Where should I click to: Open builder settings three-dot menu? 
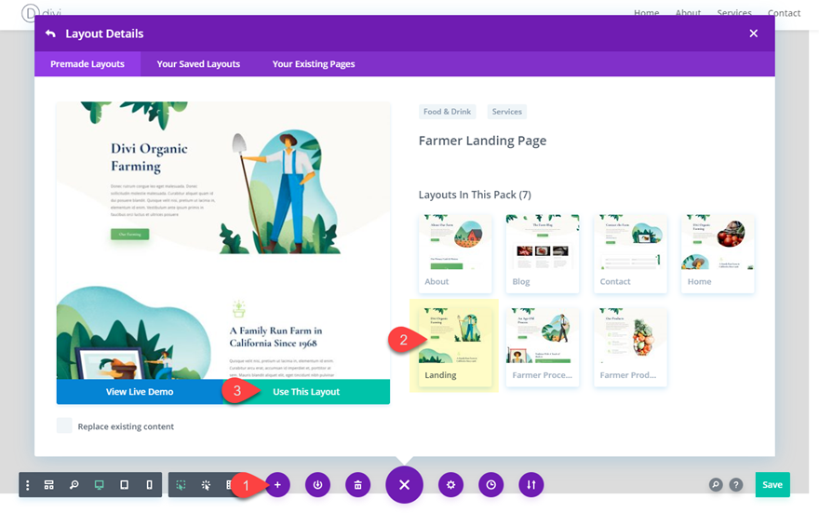[28, 485]
